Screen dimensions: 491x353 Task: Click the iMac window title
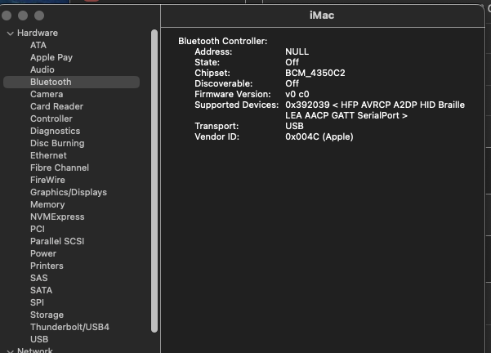pos(322,15)
